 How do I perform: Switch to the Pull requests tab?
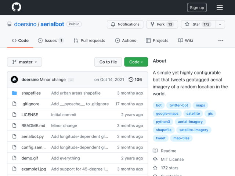(x=89, y=41)
